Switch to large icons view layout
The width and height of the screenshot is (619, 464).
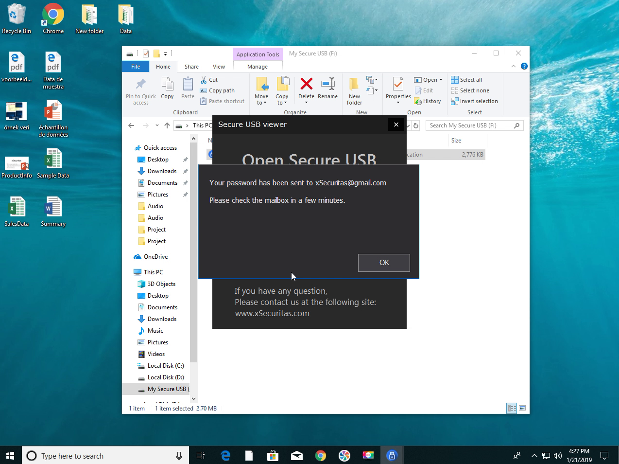522,408
